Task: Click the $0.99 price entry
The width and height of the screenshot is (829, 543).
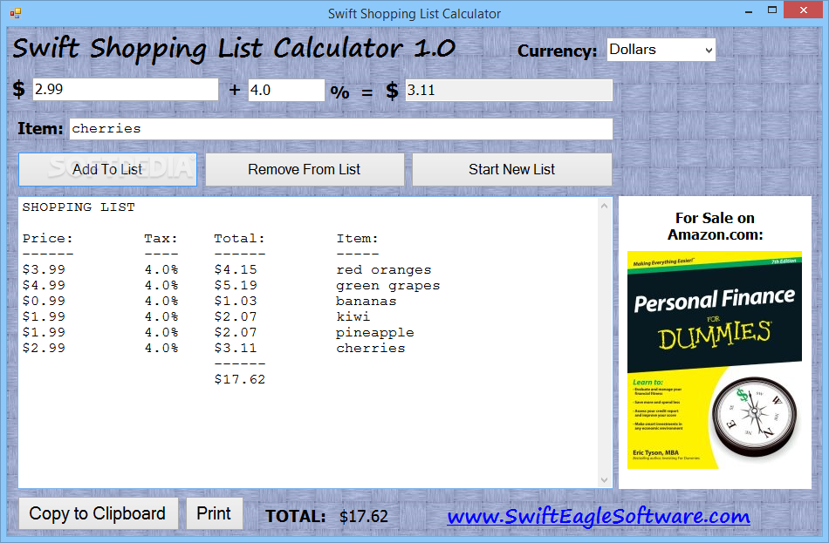Action: (x=44, y=301)
